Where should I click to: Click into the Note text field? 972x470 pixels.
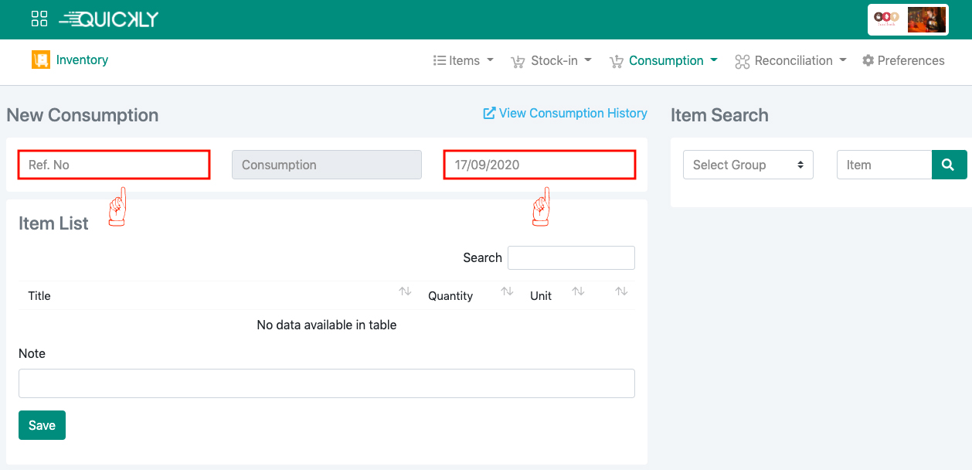(326, 383)
